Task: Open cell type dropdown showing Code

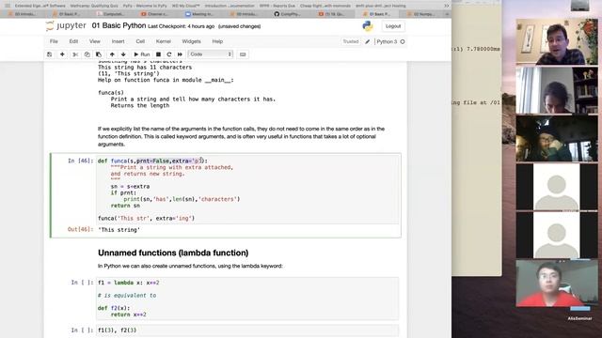Action: click(x=211, y=54)
